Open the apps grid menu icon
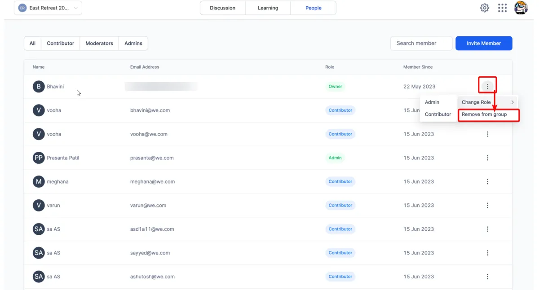Screen dimensions: 539x290 pyautogui.click(x=502, y=8)
